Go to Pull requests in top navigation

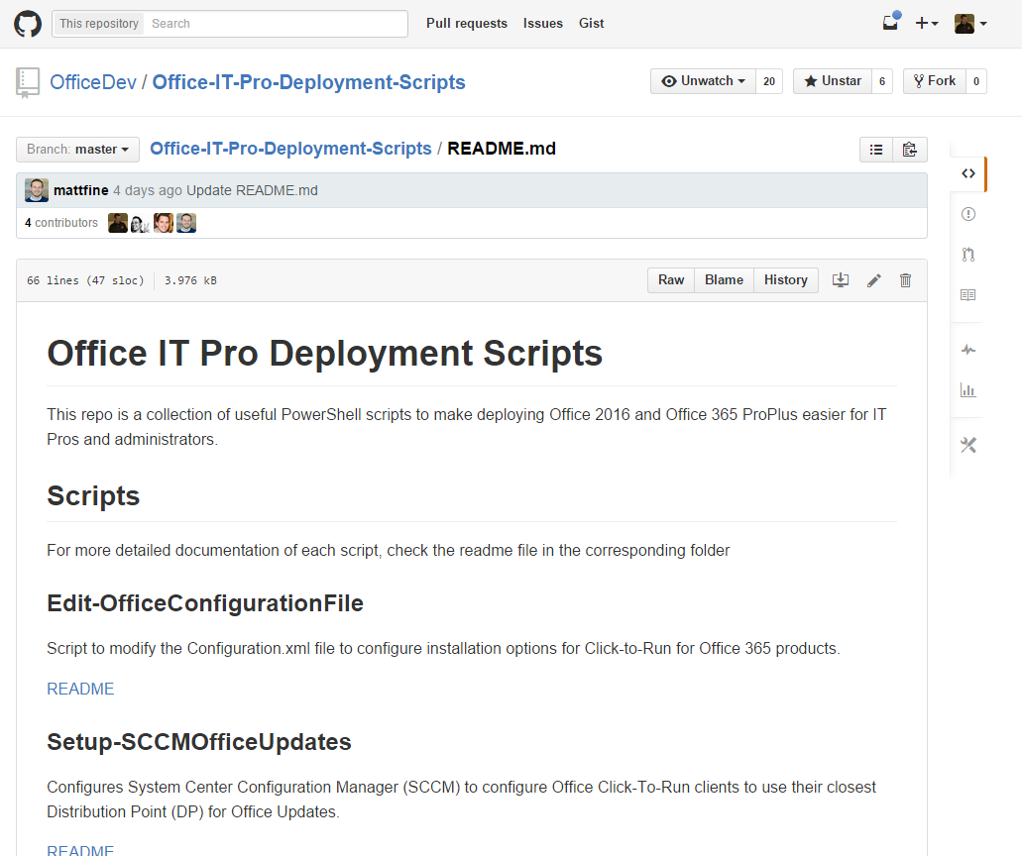point(467,24)
